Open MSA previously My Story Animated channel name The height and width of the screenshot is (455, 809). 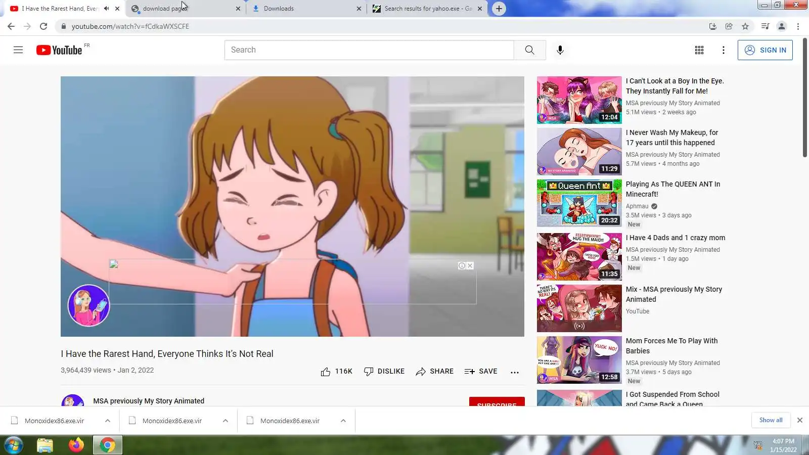149,401
